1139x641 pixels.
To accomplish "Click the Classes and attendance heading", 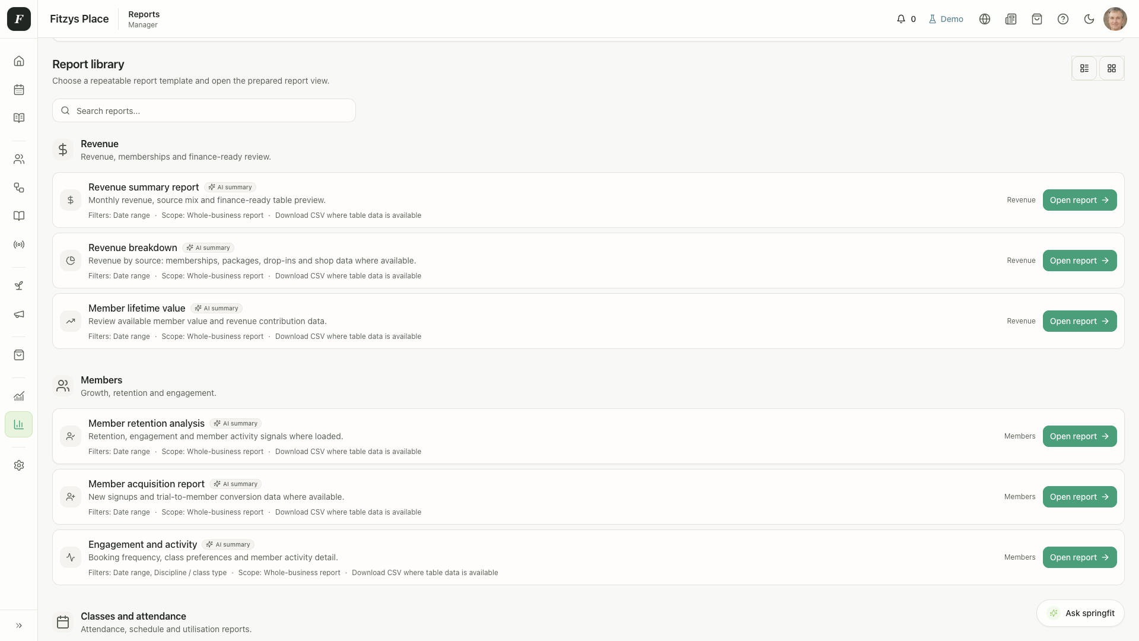I will point(133,616).
